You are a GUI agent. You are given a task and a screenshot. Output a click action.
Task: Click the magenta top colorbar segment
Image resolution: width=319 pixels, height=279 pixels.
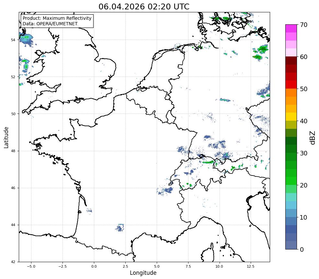291,29
